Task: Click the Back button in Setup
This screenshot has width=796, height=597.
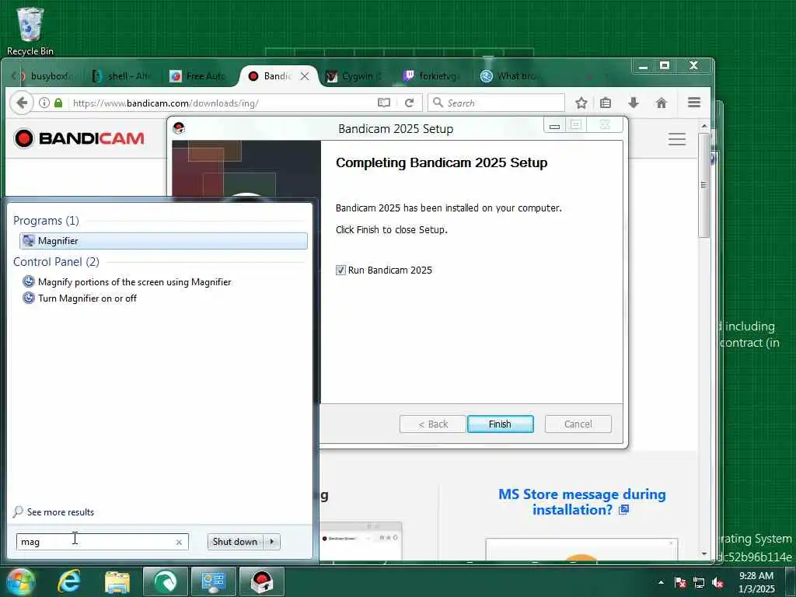Action: tap(432, 424)
